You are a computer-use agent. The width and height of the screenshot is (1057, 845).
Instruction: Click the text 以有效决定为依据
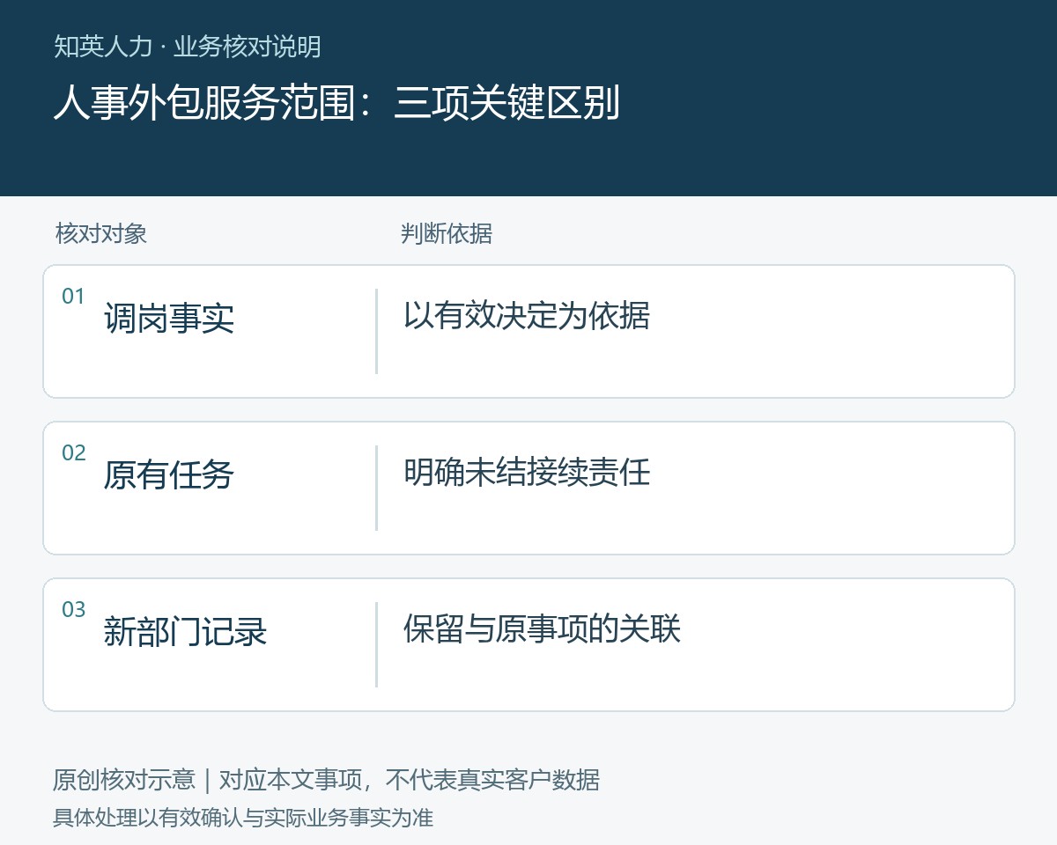tap(527, 315)
